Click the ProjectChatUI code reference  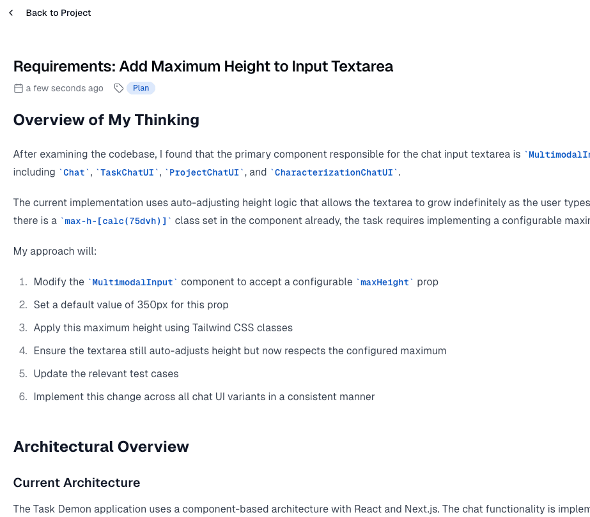tap(202, 172)
